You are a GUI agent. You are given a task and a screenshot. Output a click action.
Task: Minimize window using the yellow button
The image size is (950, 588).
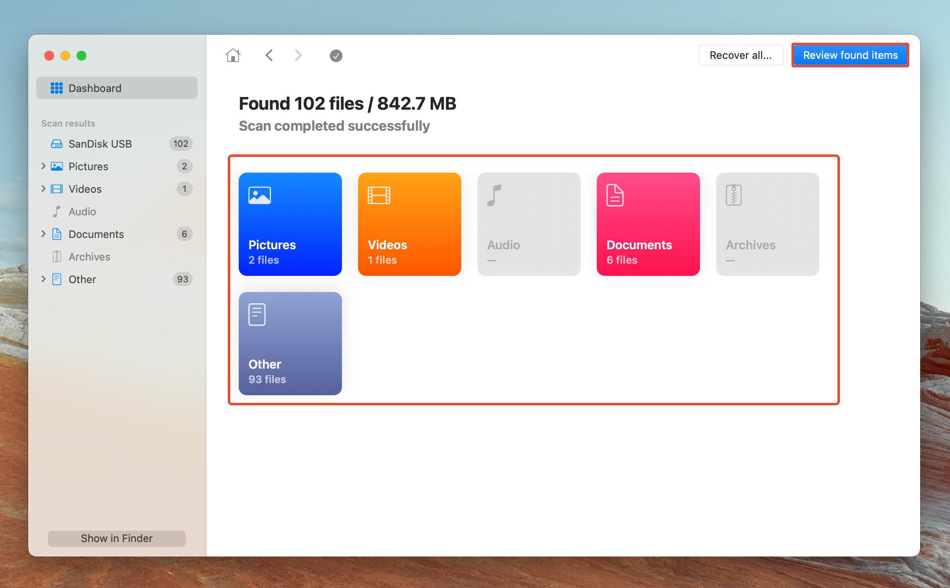[x=65, y=56]
